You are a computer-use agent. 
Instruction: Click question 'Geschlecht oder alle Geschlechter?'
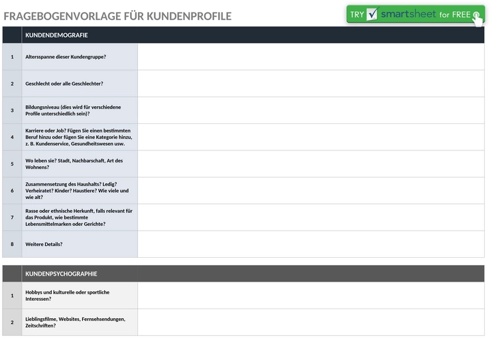tap(80, 84)
